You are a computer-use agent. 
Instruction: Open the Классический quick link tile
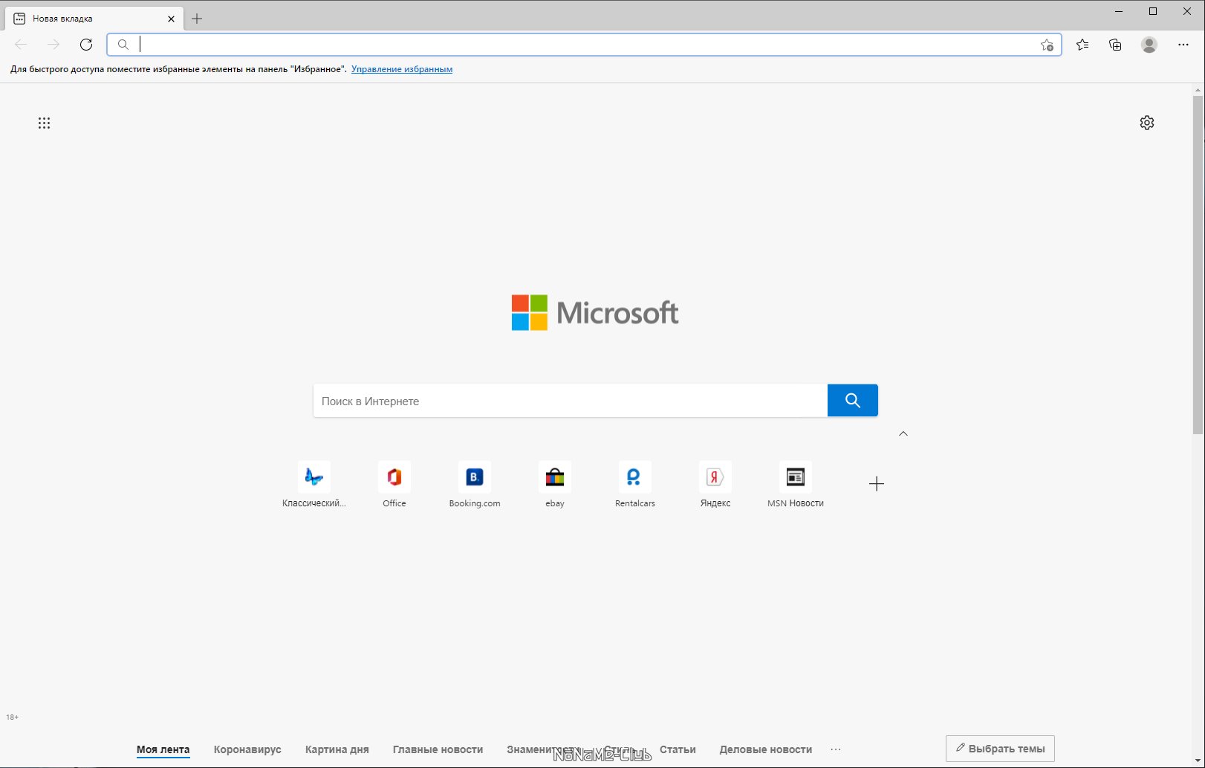pos(314,485)
